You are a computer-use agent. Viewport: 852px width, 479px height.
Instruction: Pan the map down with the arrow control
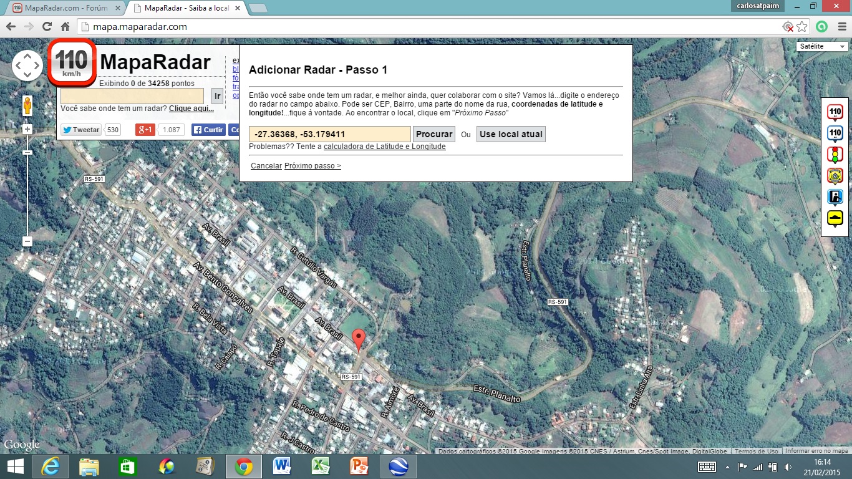pos(27,75)
